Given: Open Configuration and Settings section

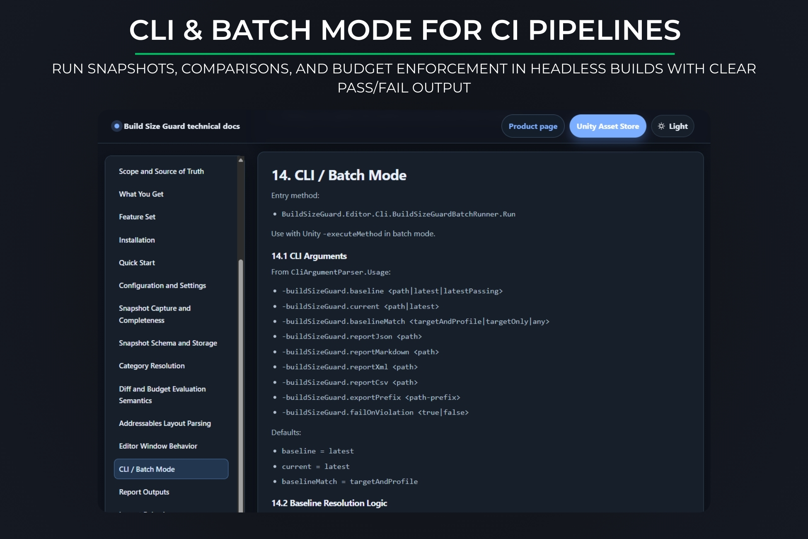Looking at the screenshot, I should (162, 286).
